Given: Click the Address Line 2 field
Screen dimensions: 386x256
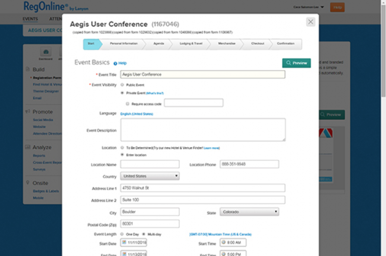Looking at the screenshot, I should point(202,200).
